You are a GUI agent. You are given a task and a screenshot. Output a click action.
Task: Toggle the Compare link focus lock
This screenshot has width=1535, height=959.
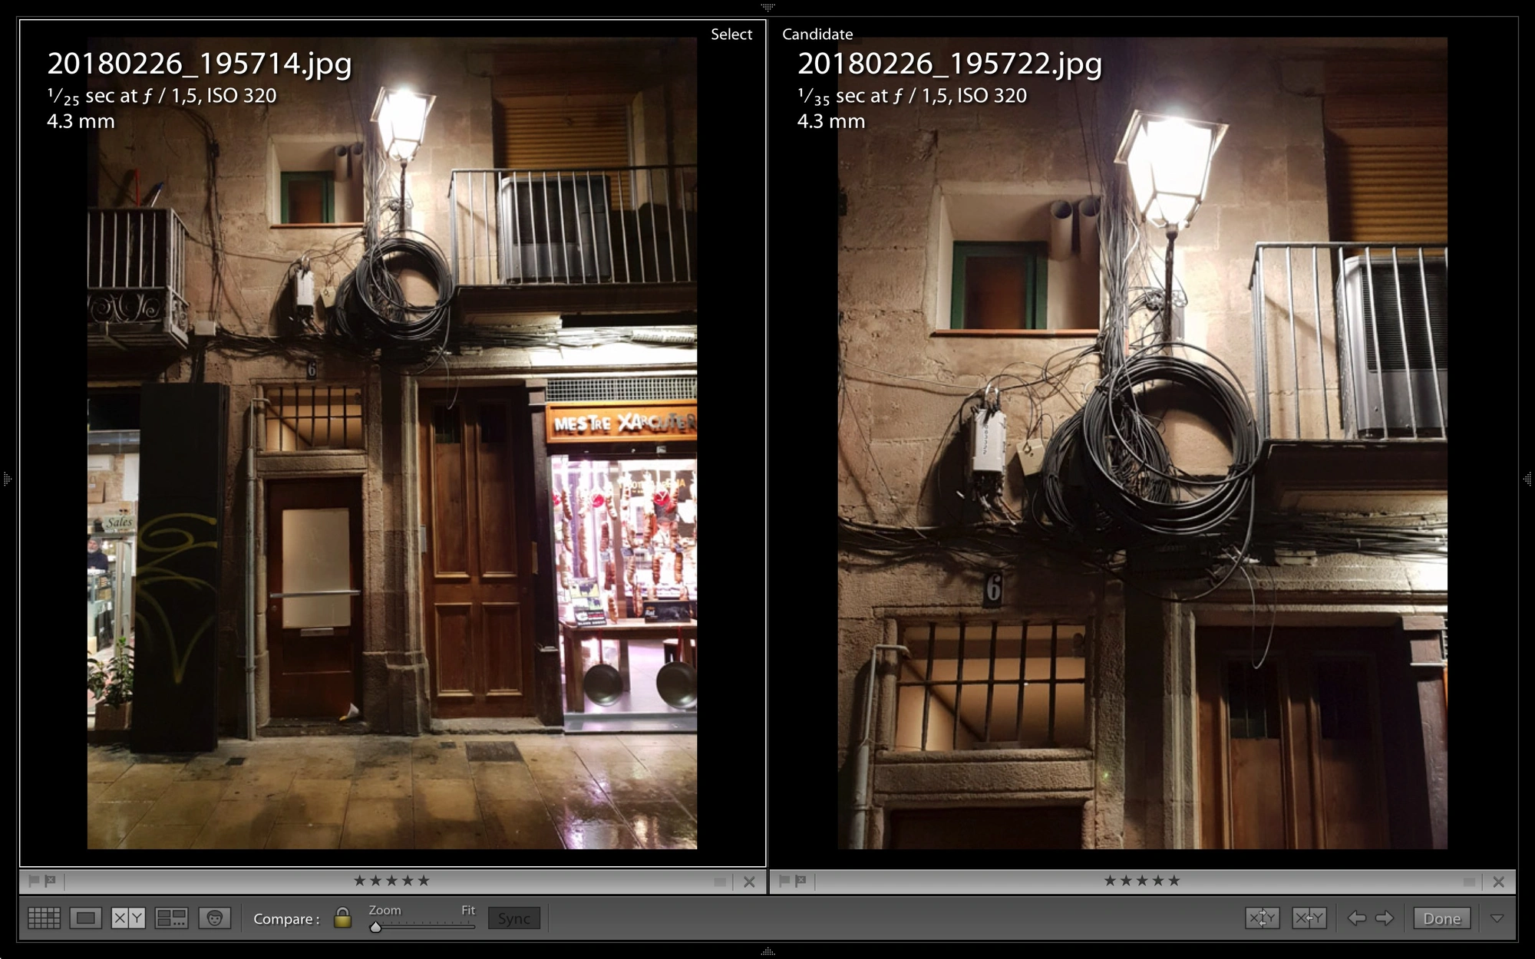point(342,918)
